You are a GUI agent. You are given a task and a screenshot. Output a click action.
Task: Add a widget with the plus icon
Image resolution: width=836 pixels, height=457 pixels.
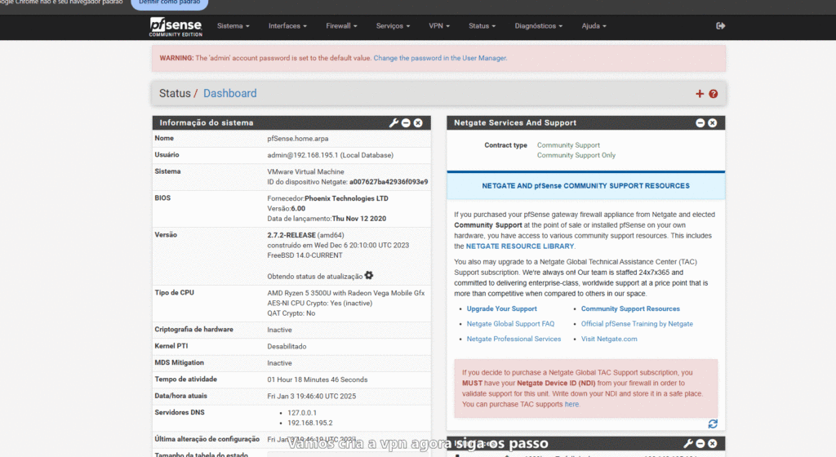(x=700, y=94)
